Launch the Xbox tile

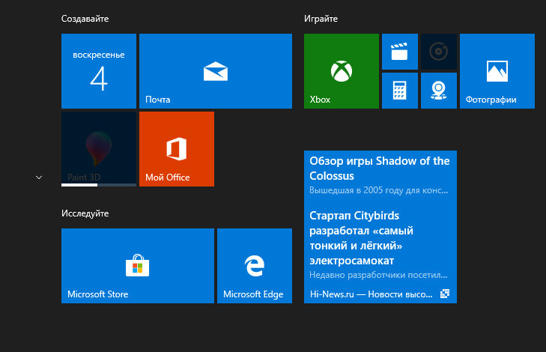[342, 71]
